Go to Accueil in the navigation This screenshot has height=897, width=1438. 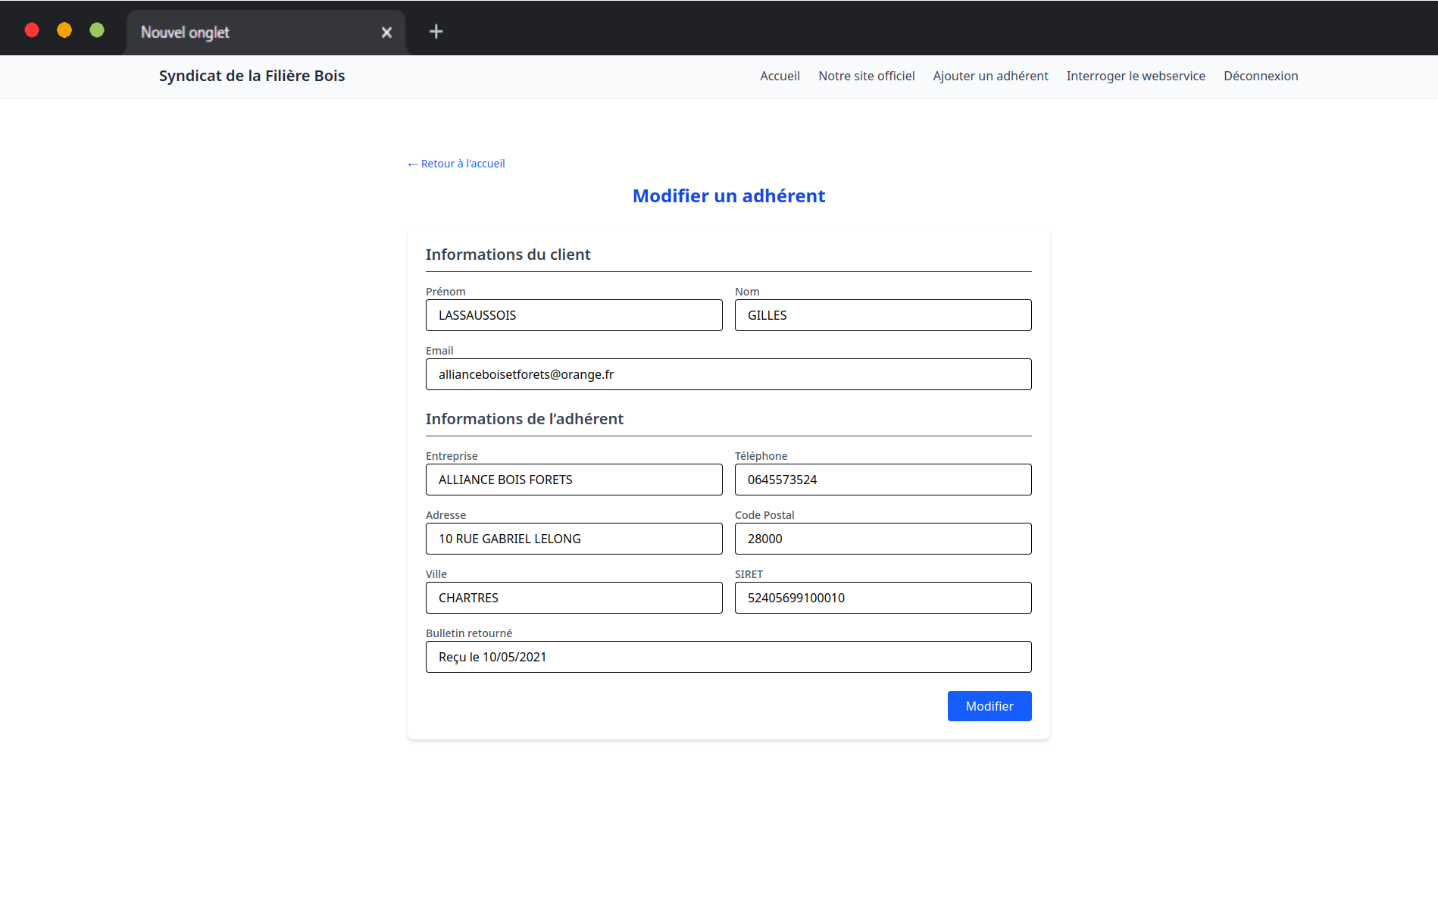click(780, 76)
